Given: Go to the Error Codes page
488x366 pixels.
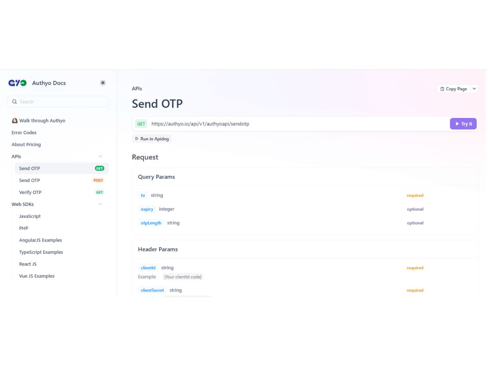Looking at the screenshot, I should pos(24,133).
